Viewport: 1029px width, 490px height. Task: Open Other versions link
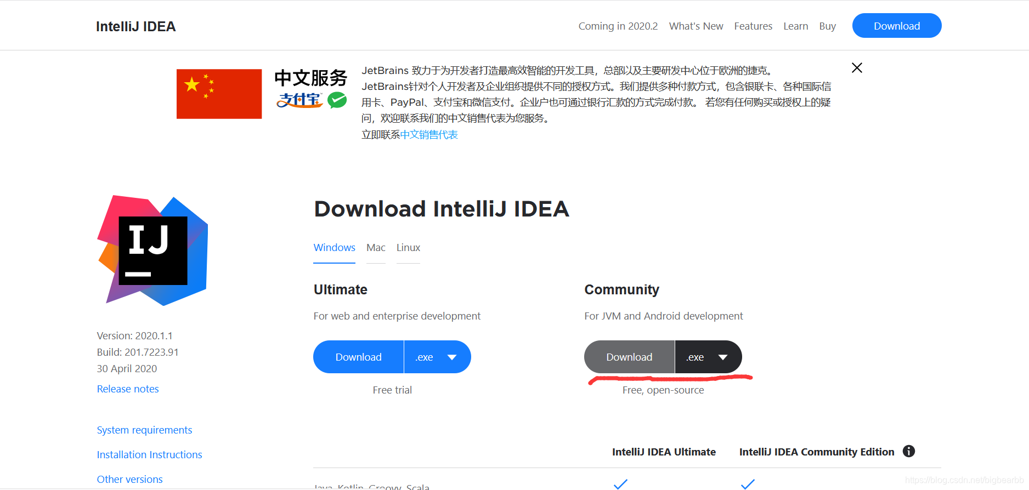tap(129, 479)
